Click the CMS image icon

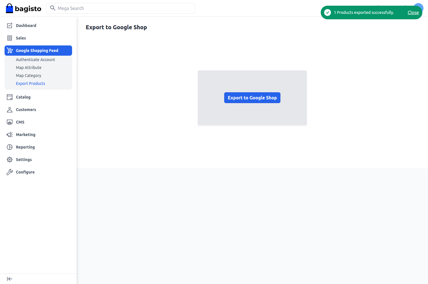[x=9, y=122]
